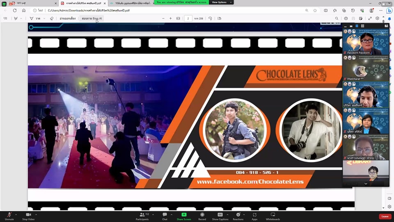Toggle PDF table of contents

pos(5,18)
